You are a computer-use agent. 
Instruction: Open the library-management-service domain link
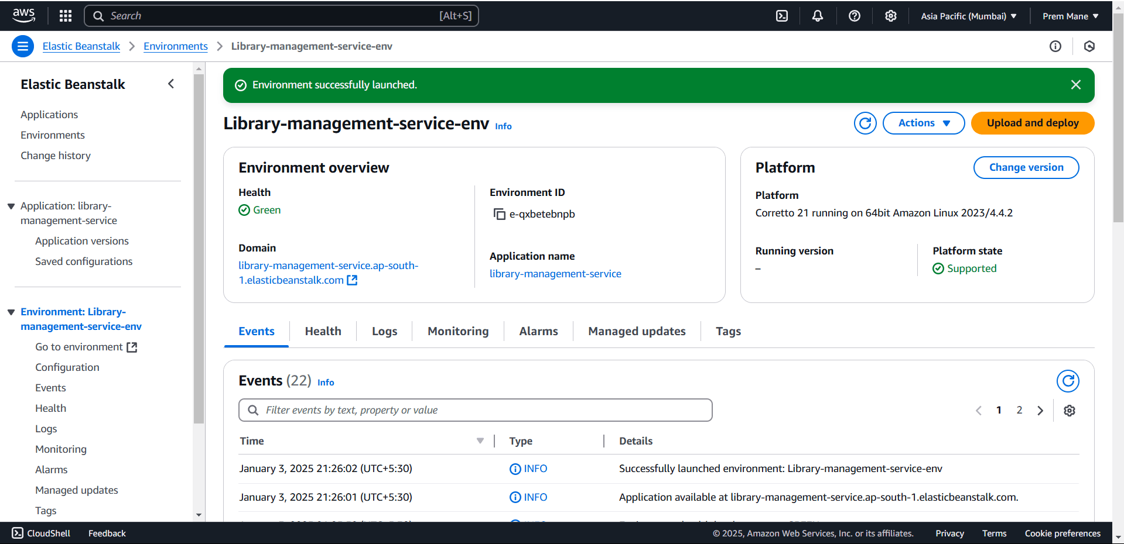(x=328, y=273)
